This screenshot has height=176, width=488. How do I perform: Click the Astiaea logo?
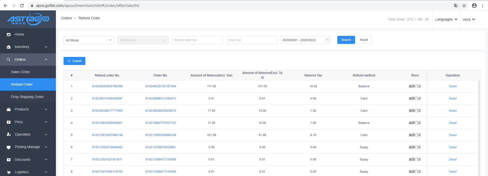click(28, 19)
